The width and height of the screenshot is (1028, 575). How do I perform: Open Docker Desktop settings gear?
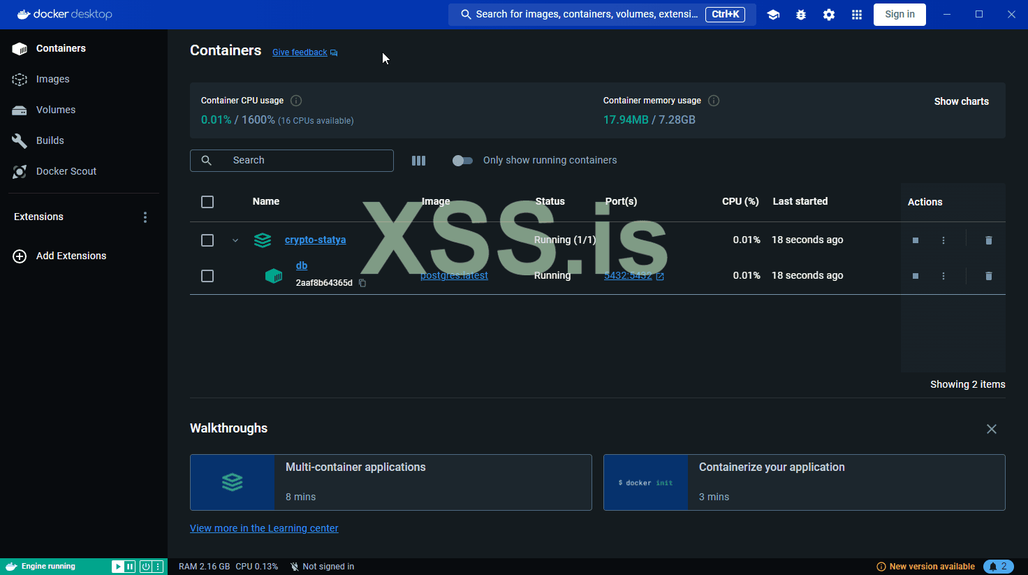[x=829, y=15]
